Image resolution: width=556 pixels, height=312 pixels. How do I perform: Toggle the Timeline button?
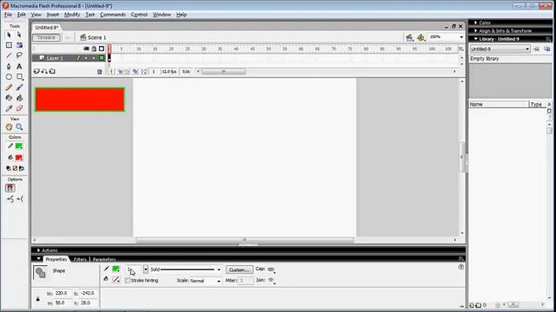[x=46, y=37]
